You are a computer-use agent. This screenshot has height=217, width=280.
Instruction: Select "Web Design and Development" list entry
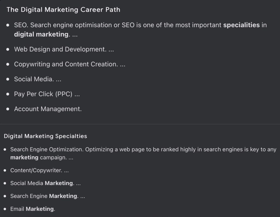pyautogui.click(x=60, y=49)
